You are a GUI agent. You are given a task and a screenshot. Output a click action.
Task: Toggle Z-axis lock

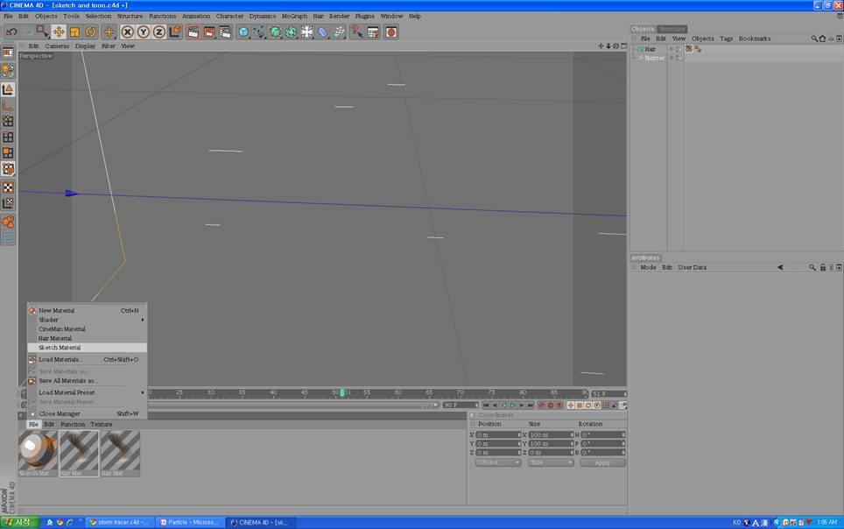coord(158,32)
